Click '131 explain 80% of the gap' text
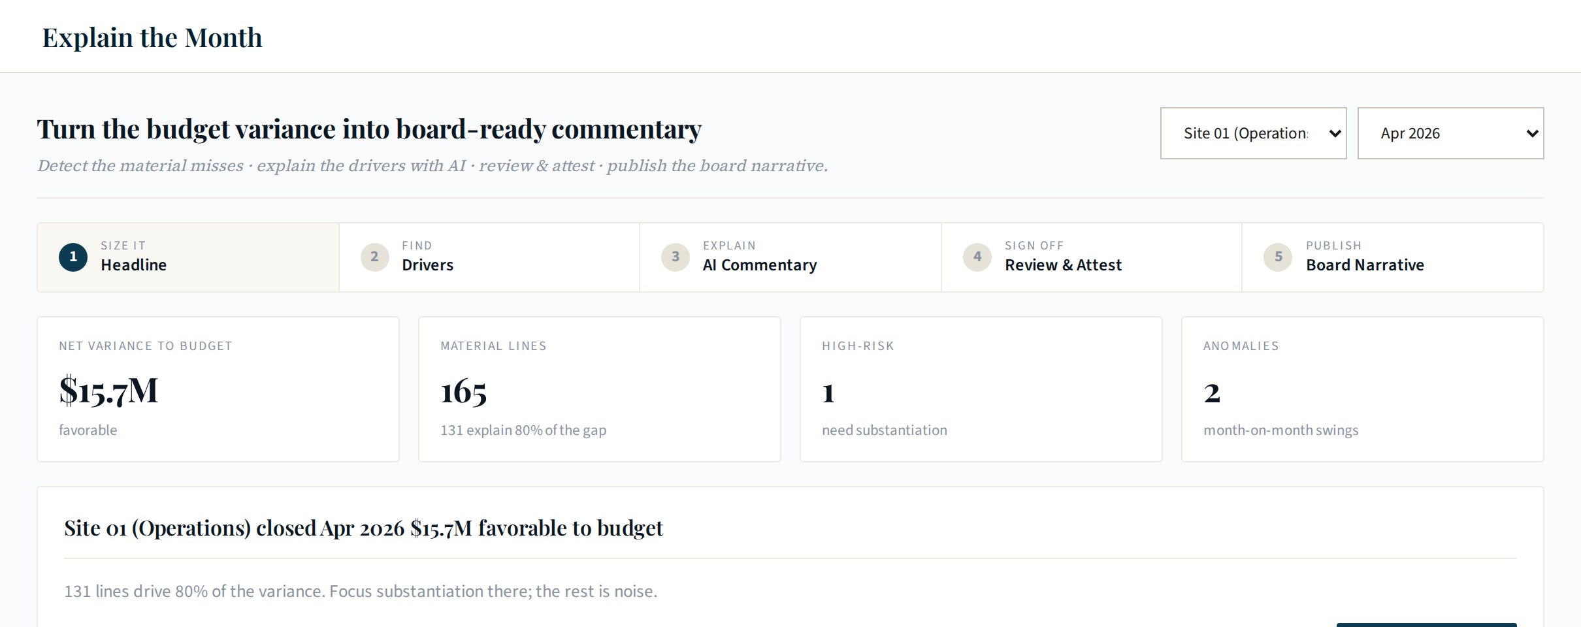Screen dimensions: 1581x627 click(x=523, y=430)
